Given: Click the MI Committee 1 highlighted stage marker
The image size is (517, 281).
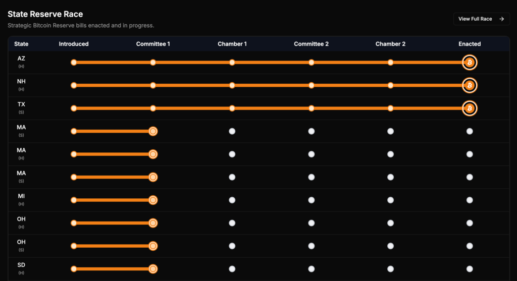Looking at the screenshot, I should click(x=153, y=200).
